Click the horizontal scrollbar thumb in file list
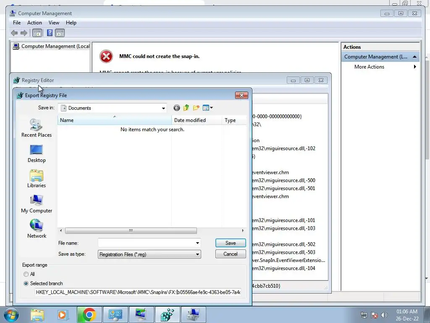The image size is (430, 323). point(131,231)
